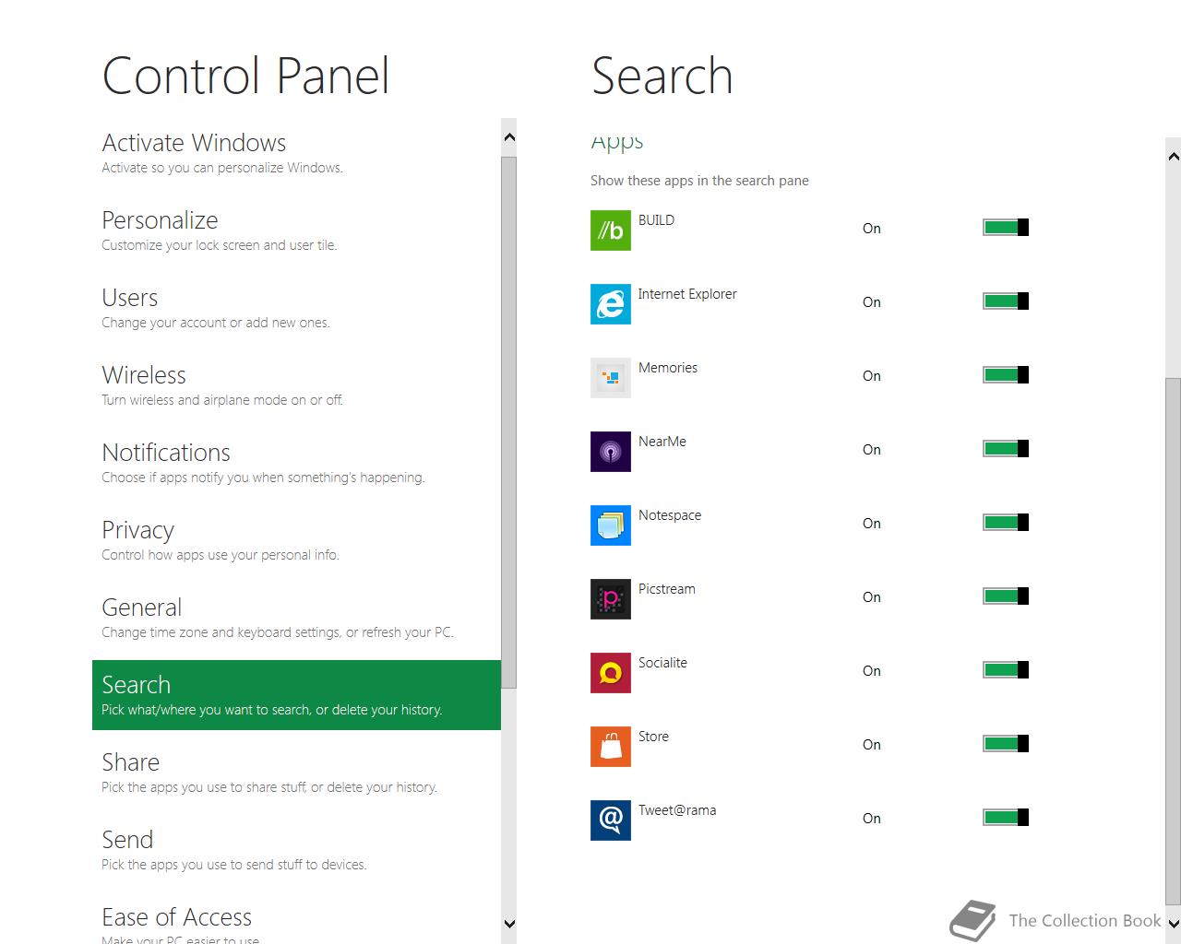Click the BUILD app name
Viewport: 1181px width, 944px height.
656,220
